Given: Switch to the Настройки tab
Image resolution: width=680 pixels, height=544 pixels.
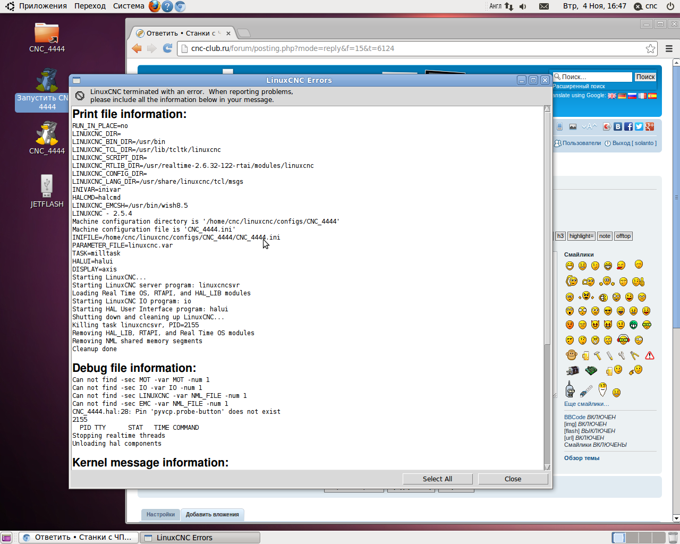Looking at the screenshot, I should (x=160, y=514).
